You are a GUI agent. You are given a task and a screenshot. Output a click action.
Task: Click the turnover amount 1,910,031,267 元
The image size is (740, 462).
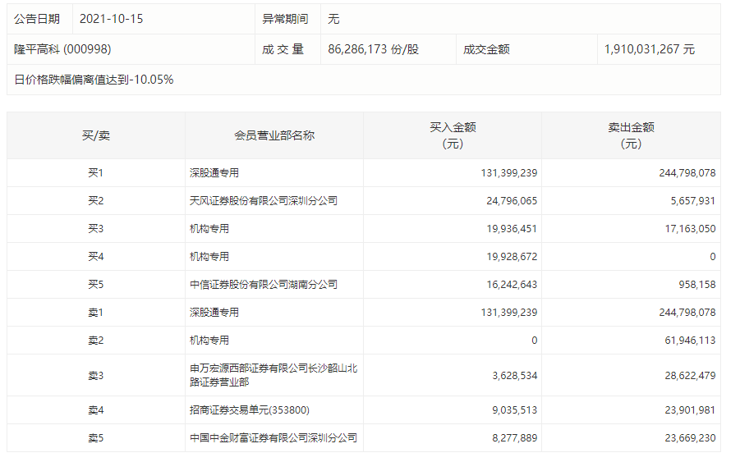point(649,49)
